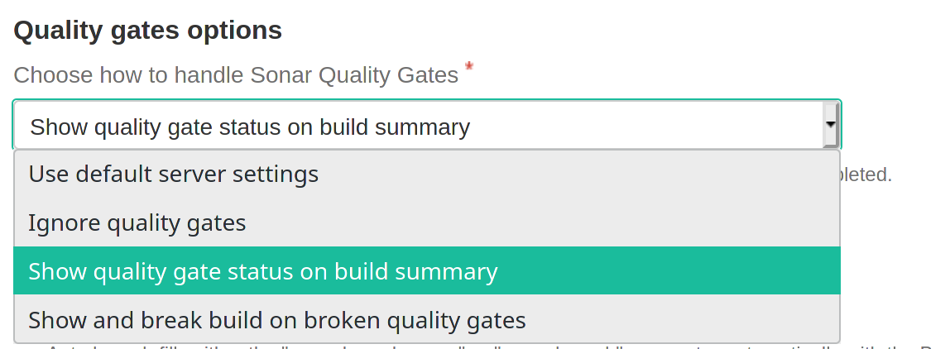This screenshot has width=950, height=349.
Task: Click the word "Sonar" in the field label
Action: tap(282, 75)
